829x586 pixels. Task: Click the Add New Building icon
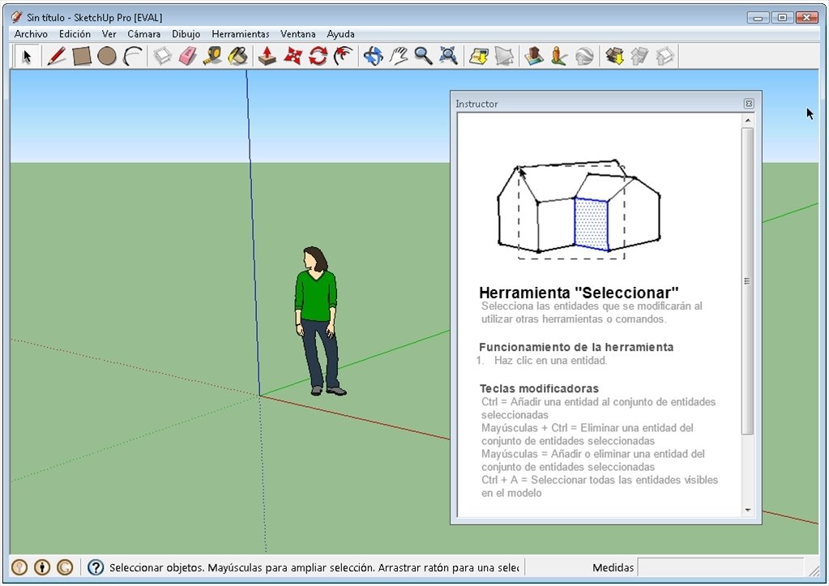(x=534, y=56)
